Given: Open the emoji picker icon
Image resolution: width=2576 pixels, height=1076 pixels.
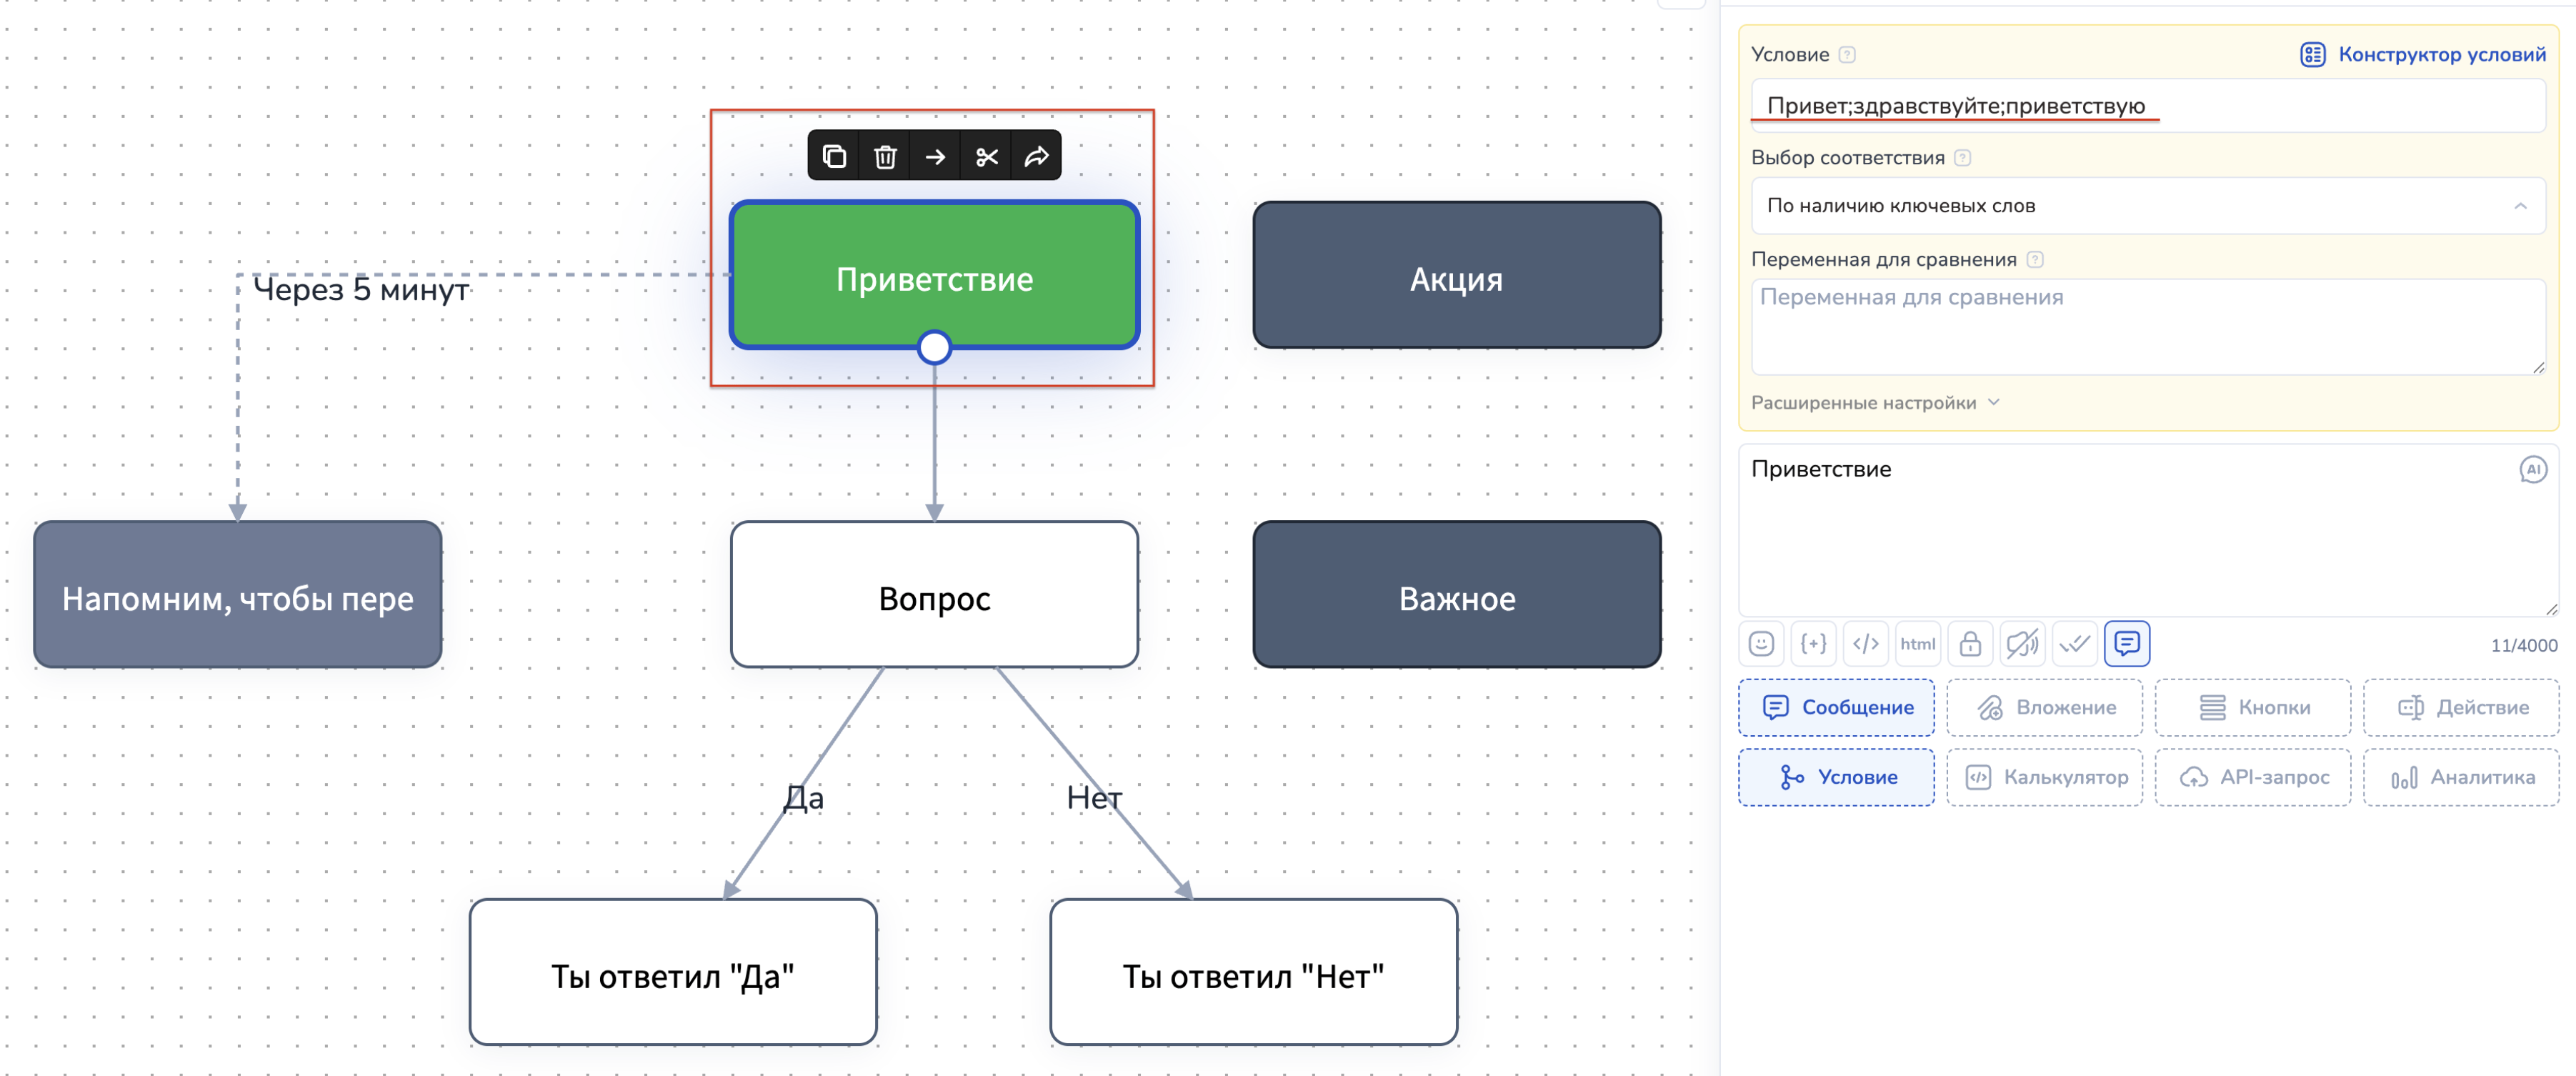Looking at the screenshot, I should tap(1761, 644).
